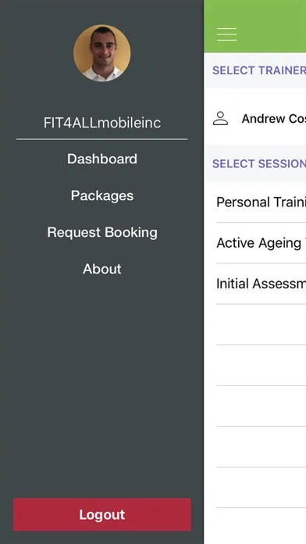The width and height of the screenshot is (306, 544).
Task: Open the About page
Action: pos(102,269)
